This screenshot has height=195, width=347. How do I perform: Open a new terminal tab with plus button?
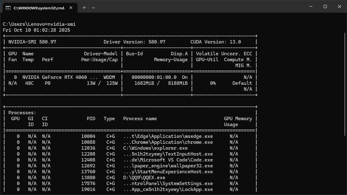(84, 8)
